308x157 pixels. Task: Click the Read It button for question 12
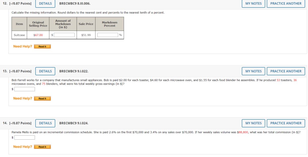coord(43,46)
